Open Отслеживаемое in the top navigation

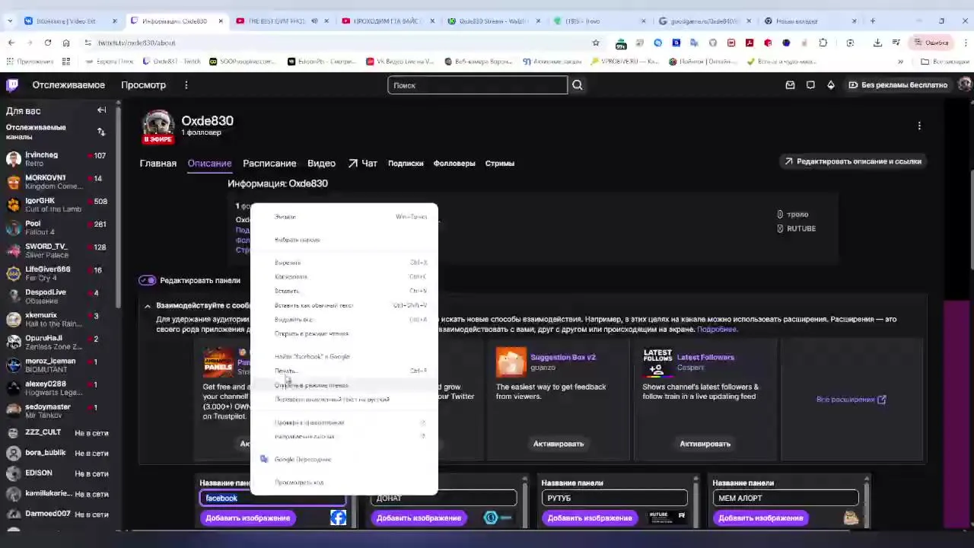pos(68,85)
